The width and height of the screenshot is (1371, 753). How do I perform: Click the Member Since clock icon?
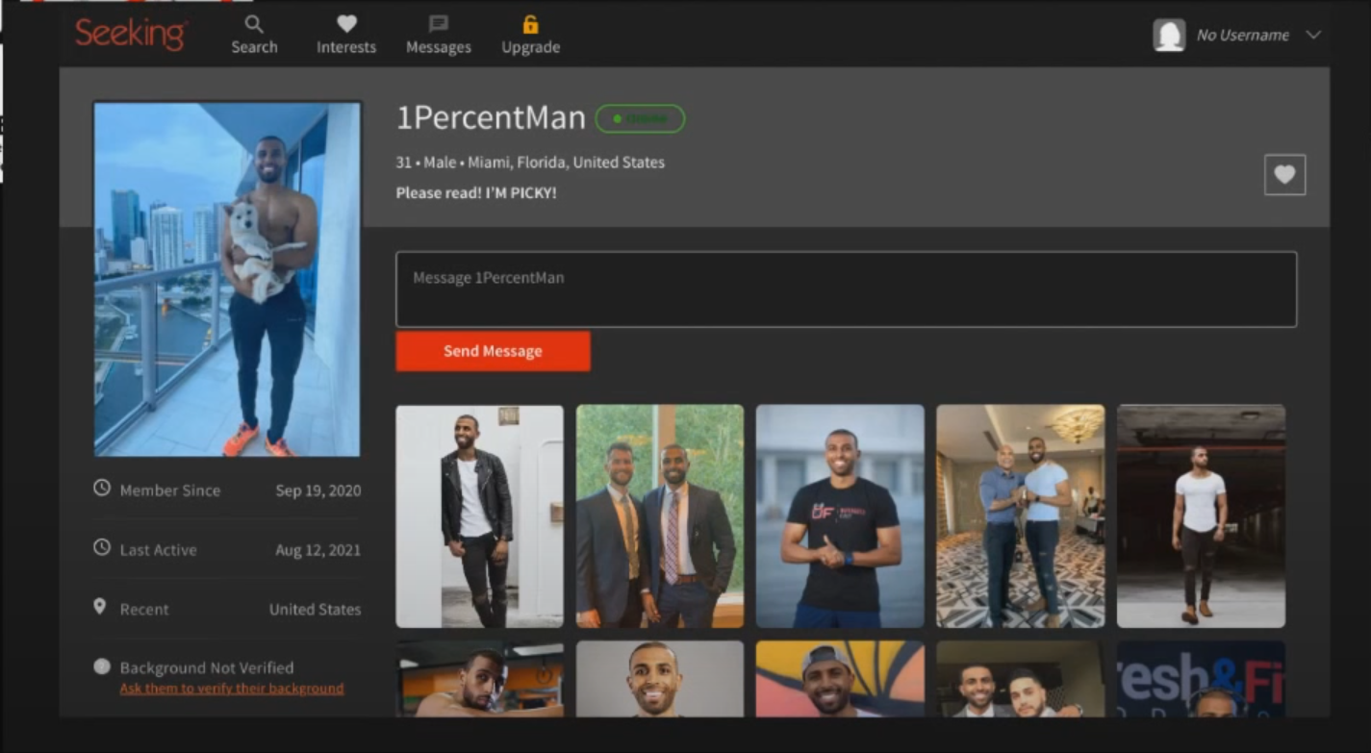[x=102, y=489]
